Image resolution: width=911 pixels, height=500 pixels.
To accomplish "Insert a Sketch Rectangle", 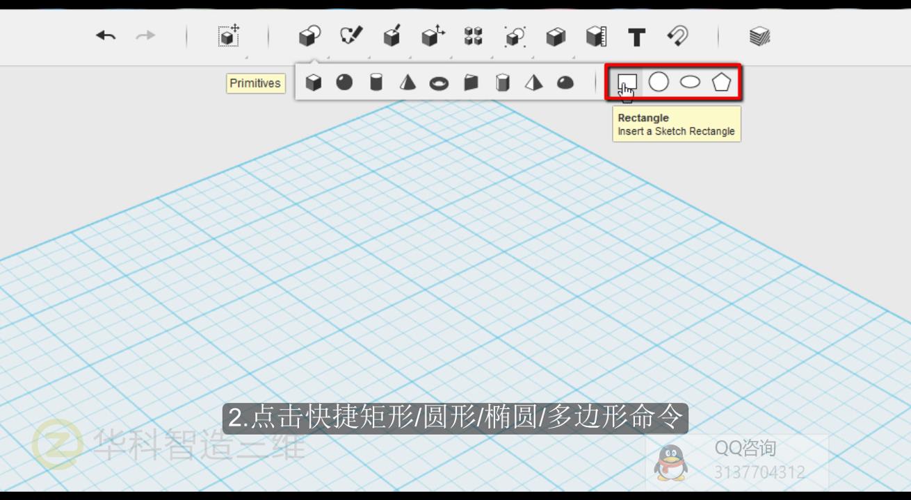I will (627, 82).
